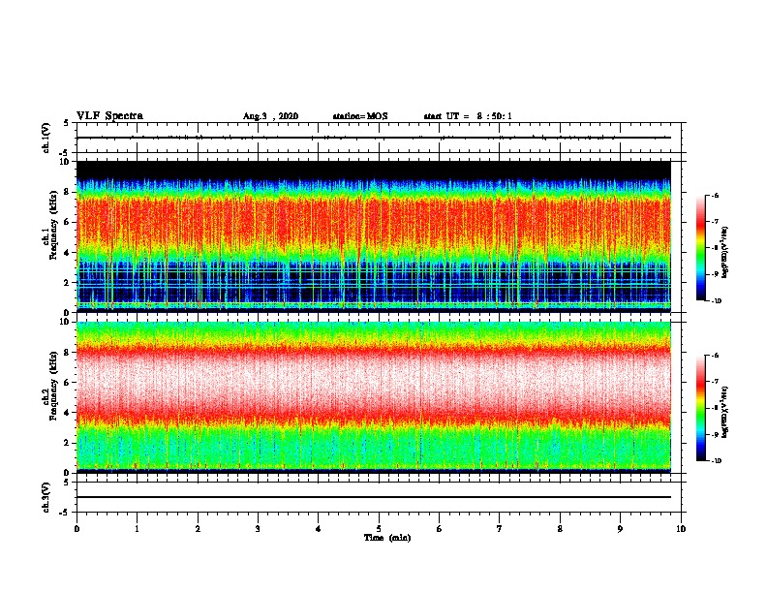Click the "-6" label on ch.1 colorbar
The width and height of the screenshot is (767, 593).
coord(716,196)
